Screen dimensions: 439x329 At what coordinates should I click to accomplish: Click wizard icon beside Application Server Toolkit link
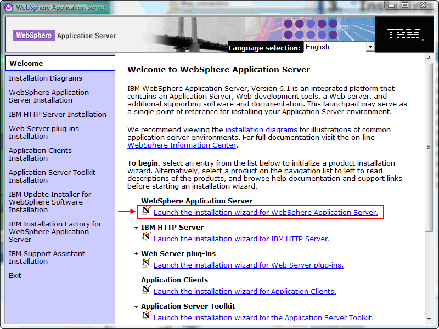click(x=146, y=316)
